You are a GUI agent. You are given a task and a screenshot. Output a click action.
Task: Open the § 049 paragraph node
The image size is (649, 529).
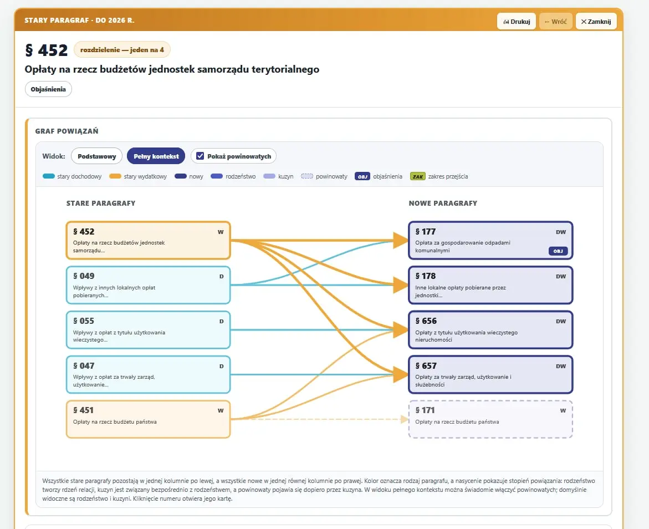click(x=148, y=285)
